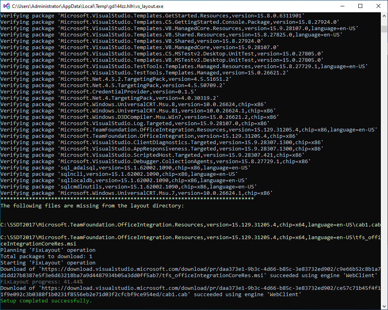Click the Templates.CS.MSTestv2.Desktop.UnitTest line
The image size is (388, 310).
coord(162,53)
